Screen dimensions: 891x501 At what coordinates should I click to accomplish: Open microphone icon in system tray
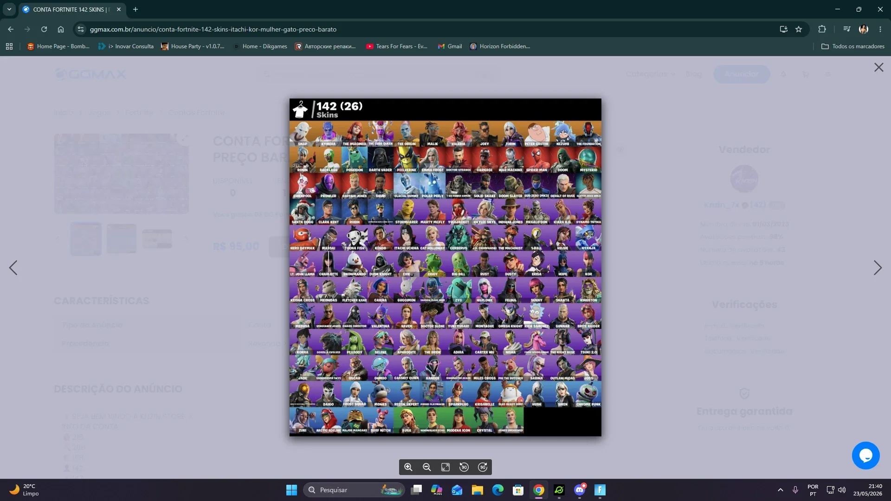795,490
